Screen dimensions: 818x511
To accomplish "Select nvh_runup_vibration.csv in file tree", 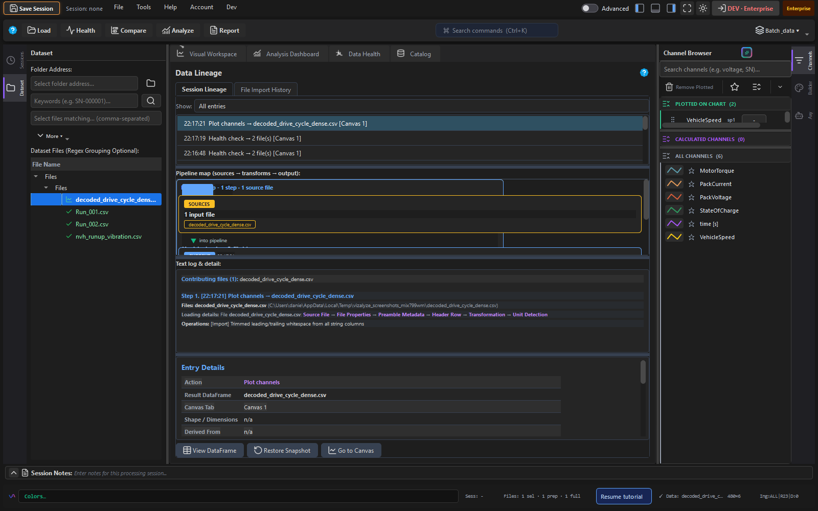I will coord(108,236).
